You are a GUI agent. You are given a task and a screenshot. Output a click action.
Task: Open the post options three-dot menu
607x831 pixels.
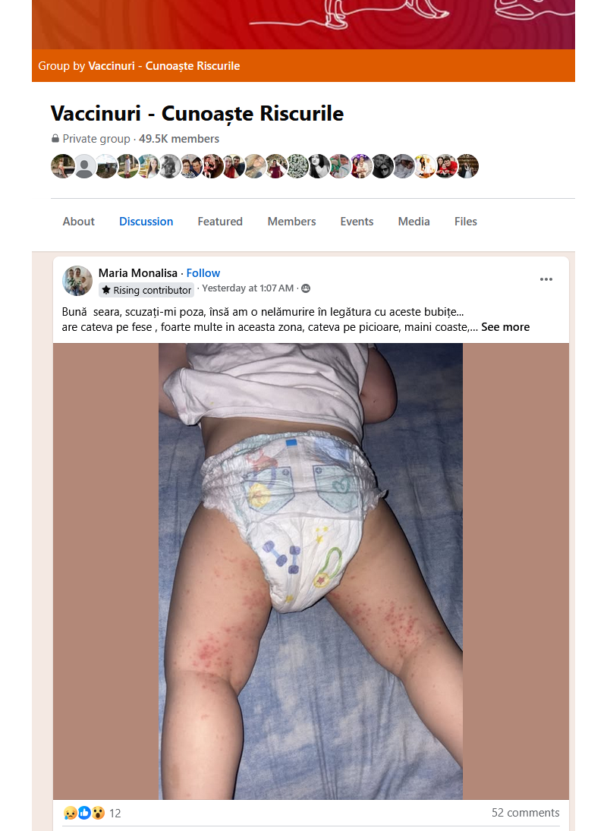[x=546, y=279]
